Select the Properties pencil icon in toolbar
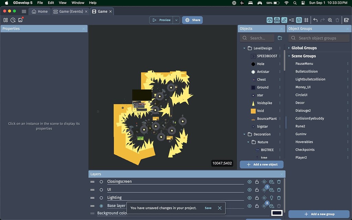The image size is (352, 220). [x=284, y=20]
